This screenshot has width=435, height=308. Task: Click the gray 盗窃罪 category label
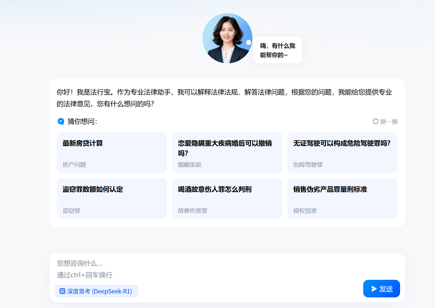[72, 211]
